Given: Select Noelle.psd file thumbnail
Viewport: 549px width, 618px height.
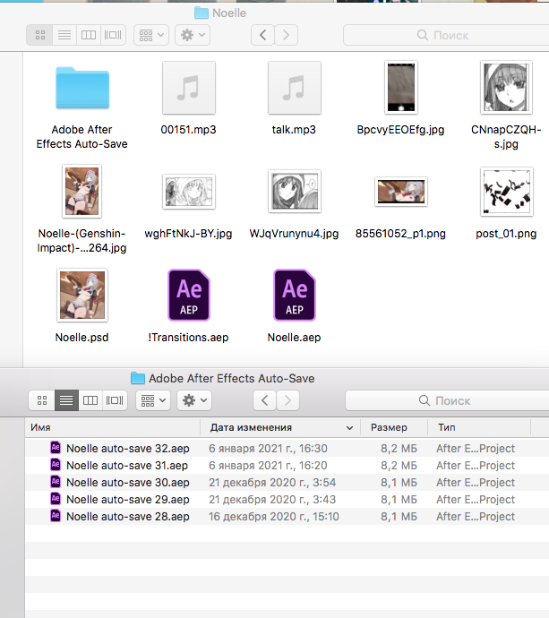Looking at the screenshot, I should click(x=82, y=296).
